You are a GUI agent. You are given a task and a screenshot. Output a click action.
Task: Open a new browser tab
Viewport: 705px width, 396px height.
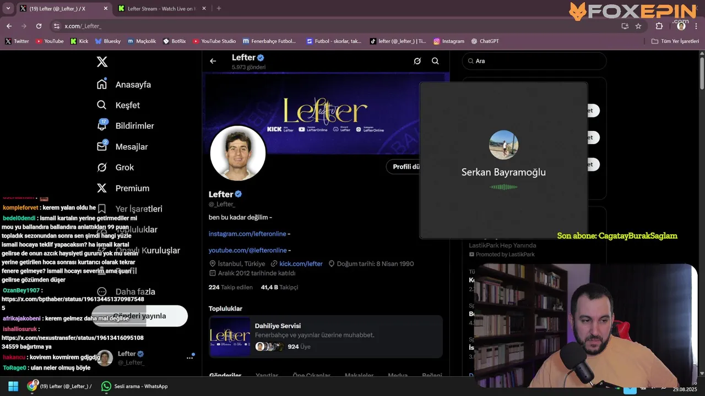click(219, 8)
